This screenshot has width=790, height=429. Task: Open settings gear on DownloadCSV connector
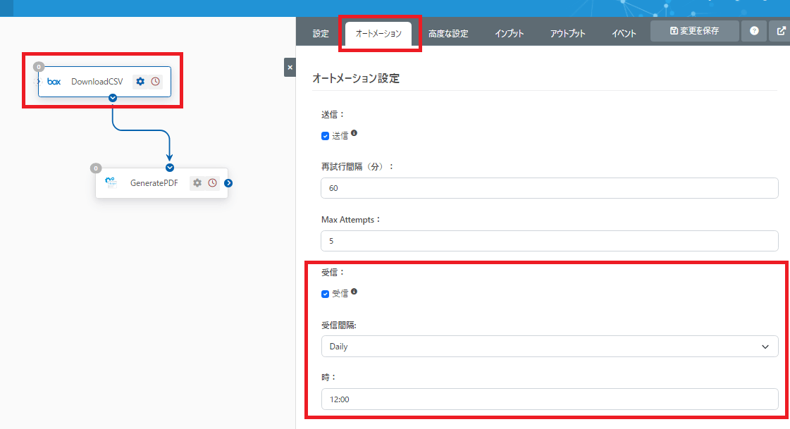(x=140, y=82)
